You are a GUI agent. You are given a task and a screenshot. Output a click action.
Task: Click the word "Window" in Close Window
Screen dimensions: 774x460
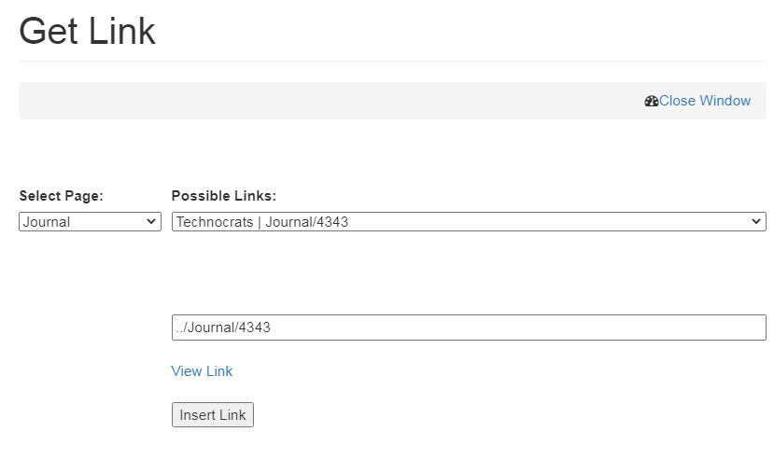[x=725, y=101]
